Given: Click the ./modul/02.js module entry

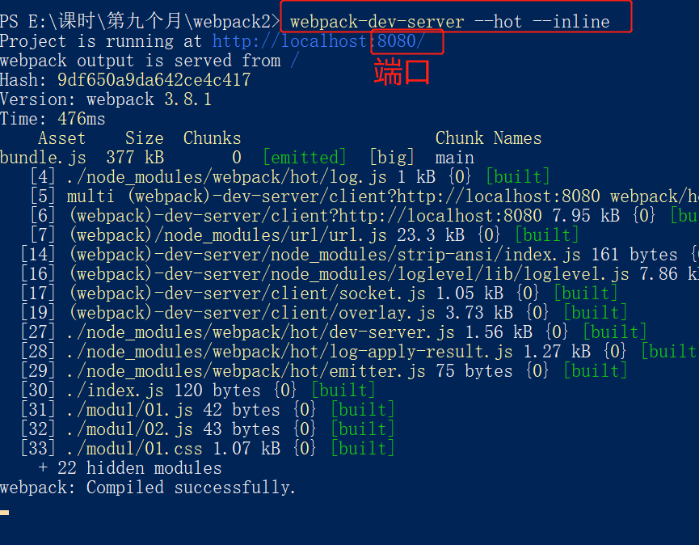Looking at the screenshot, I should [208, 429].
